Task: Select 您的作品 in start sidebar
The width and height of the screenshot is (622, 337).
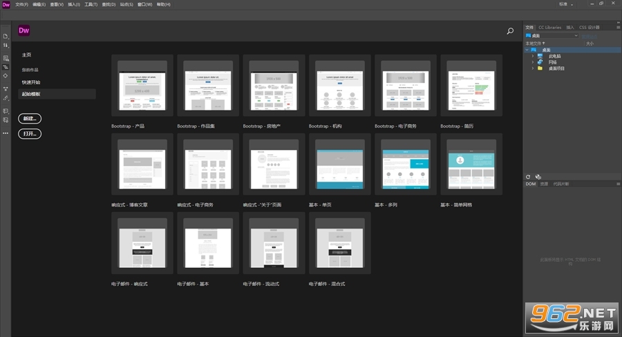Action: point(30,70)
